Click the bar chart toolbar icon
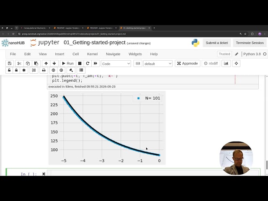This screenshot has width=268, height=201. point(226,63)
